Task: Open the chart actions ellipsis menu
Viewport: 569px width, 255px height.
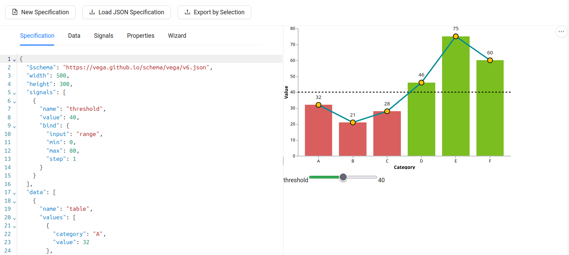Action: 561,32
